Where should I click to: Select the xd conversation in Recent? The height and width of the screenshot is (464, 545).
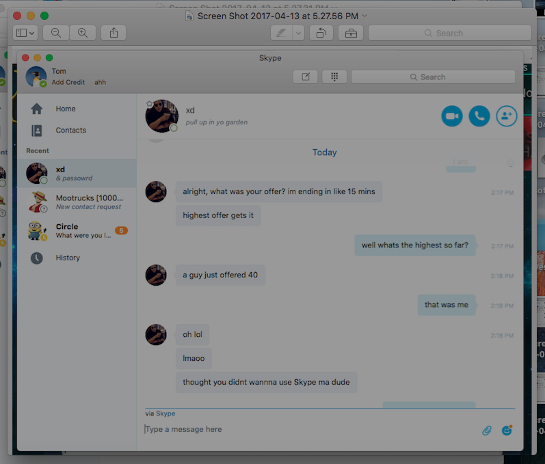click(77, 174)
